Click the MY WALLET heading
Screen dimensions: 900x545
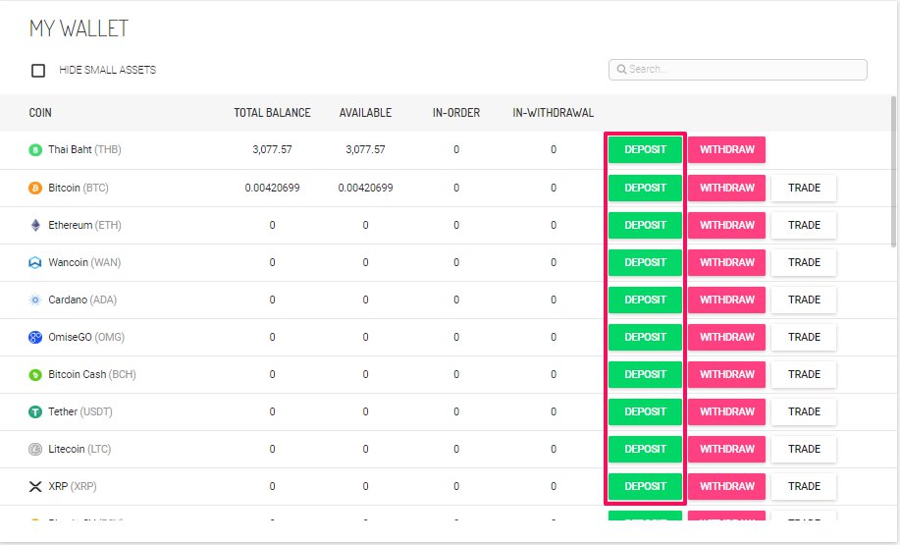[x=79, y=28]
